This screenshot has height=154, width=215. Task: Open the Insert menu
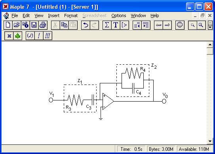click(x=53, y=15)
